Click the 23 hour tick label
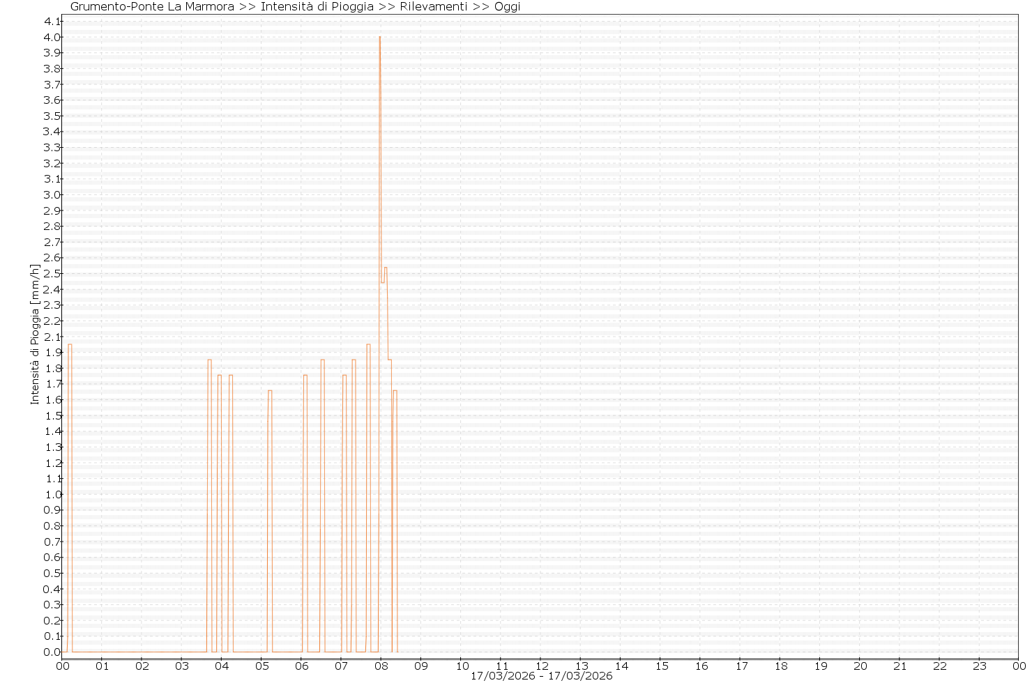Screen dimensions: 1032x683 (980, 666)
